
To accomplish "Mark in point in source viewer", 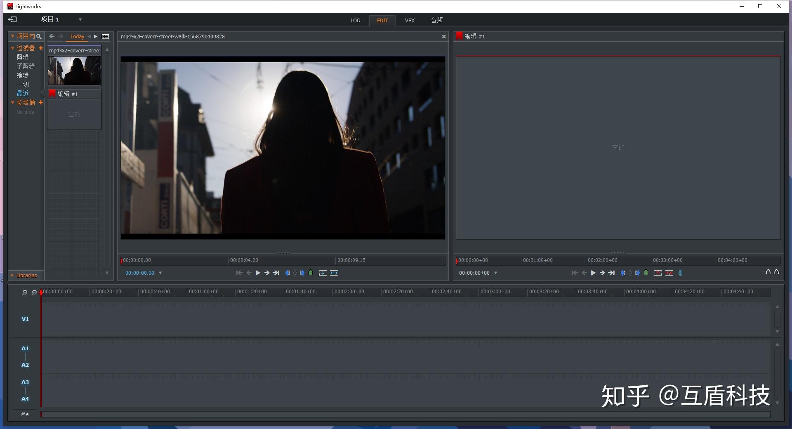I will coord(288,273).
